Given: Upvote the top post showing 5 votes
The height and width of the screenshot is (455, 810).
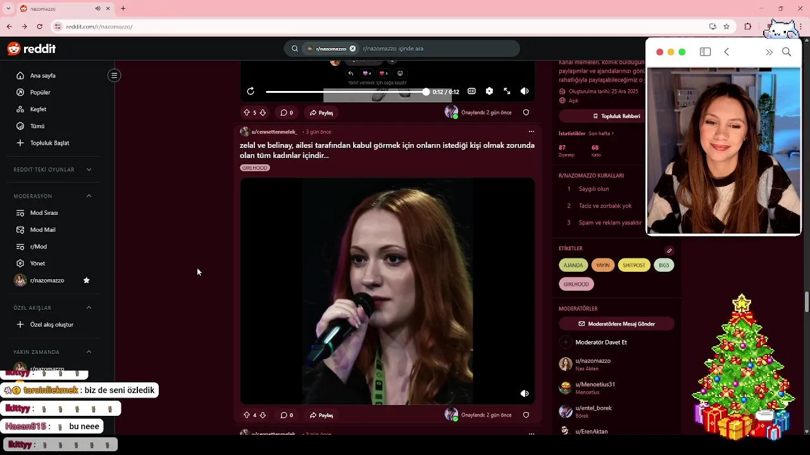Looking at the screenshot, I should tap(247, 112).
